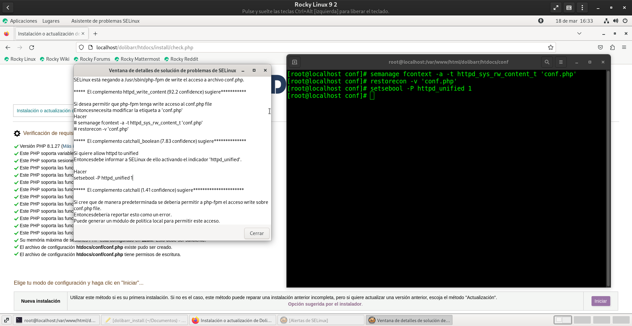The height and width of the screenshot is (326, 632).
Task: Select the first workspace in switcher
Action: coord(563,320)
